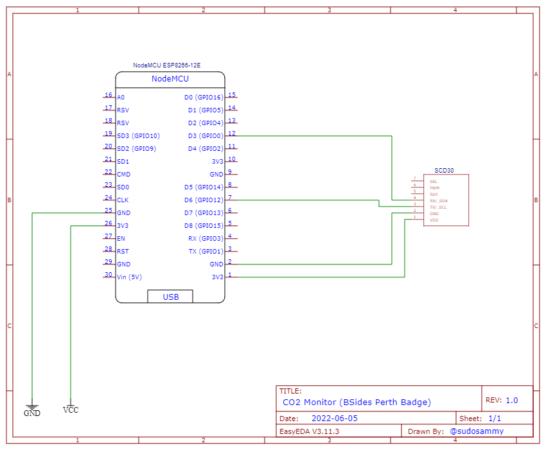
Task: Click the SD0 pin label
Action: coord(123,187)
